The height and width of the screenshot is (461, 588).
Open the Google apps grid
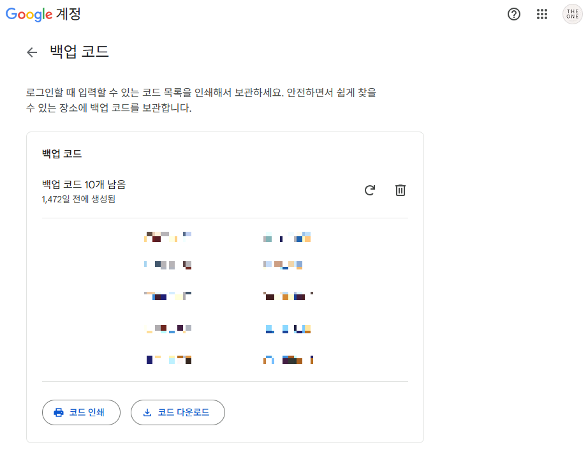pyautogui.click(x=542, y=14)
